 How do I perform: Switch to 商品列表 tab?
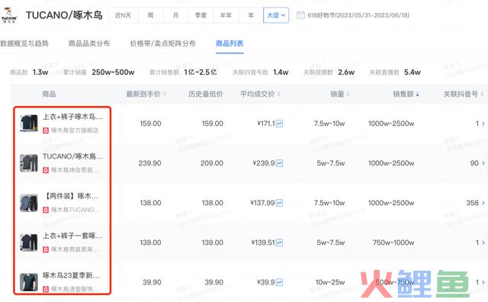tap(230, 43)
